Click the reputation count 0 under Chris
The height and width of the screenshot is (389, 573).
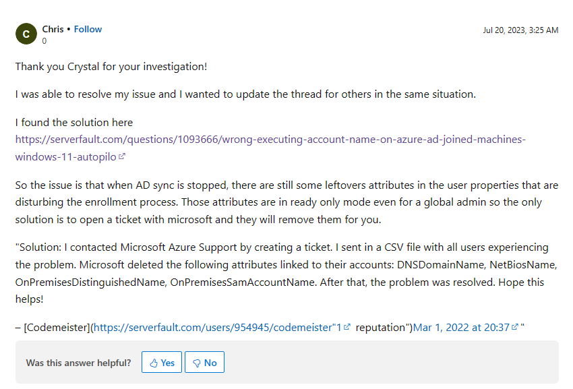(44, 41)
